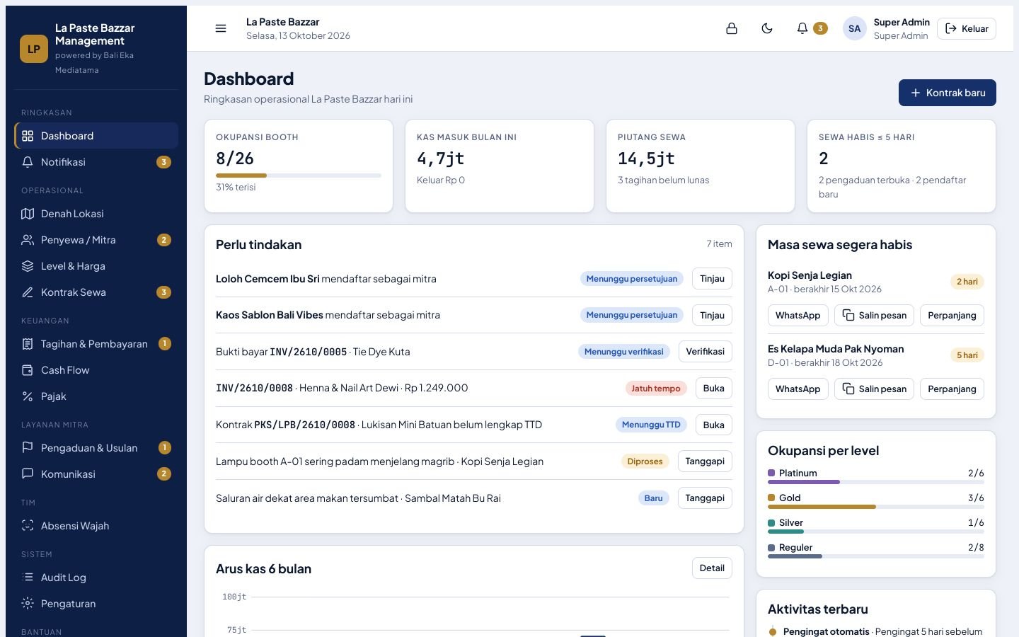The height and width of the screenshot is (637, 1019).
Task: Click the Pajak percent icon
Action: coord(28,396)
